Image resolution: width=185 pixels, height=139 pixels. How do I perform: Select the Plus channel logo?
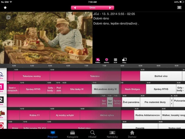pyautogui.click(x=3, y=114)
